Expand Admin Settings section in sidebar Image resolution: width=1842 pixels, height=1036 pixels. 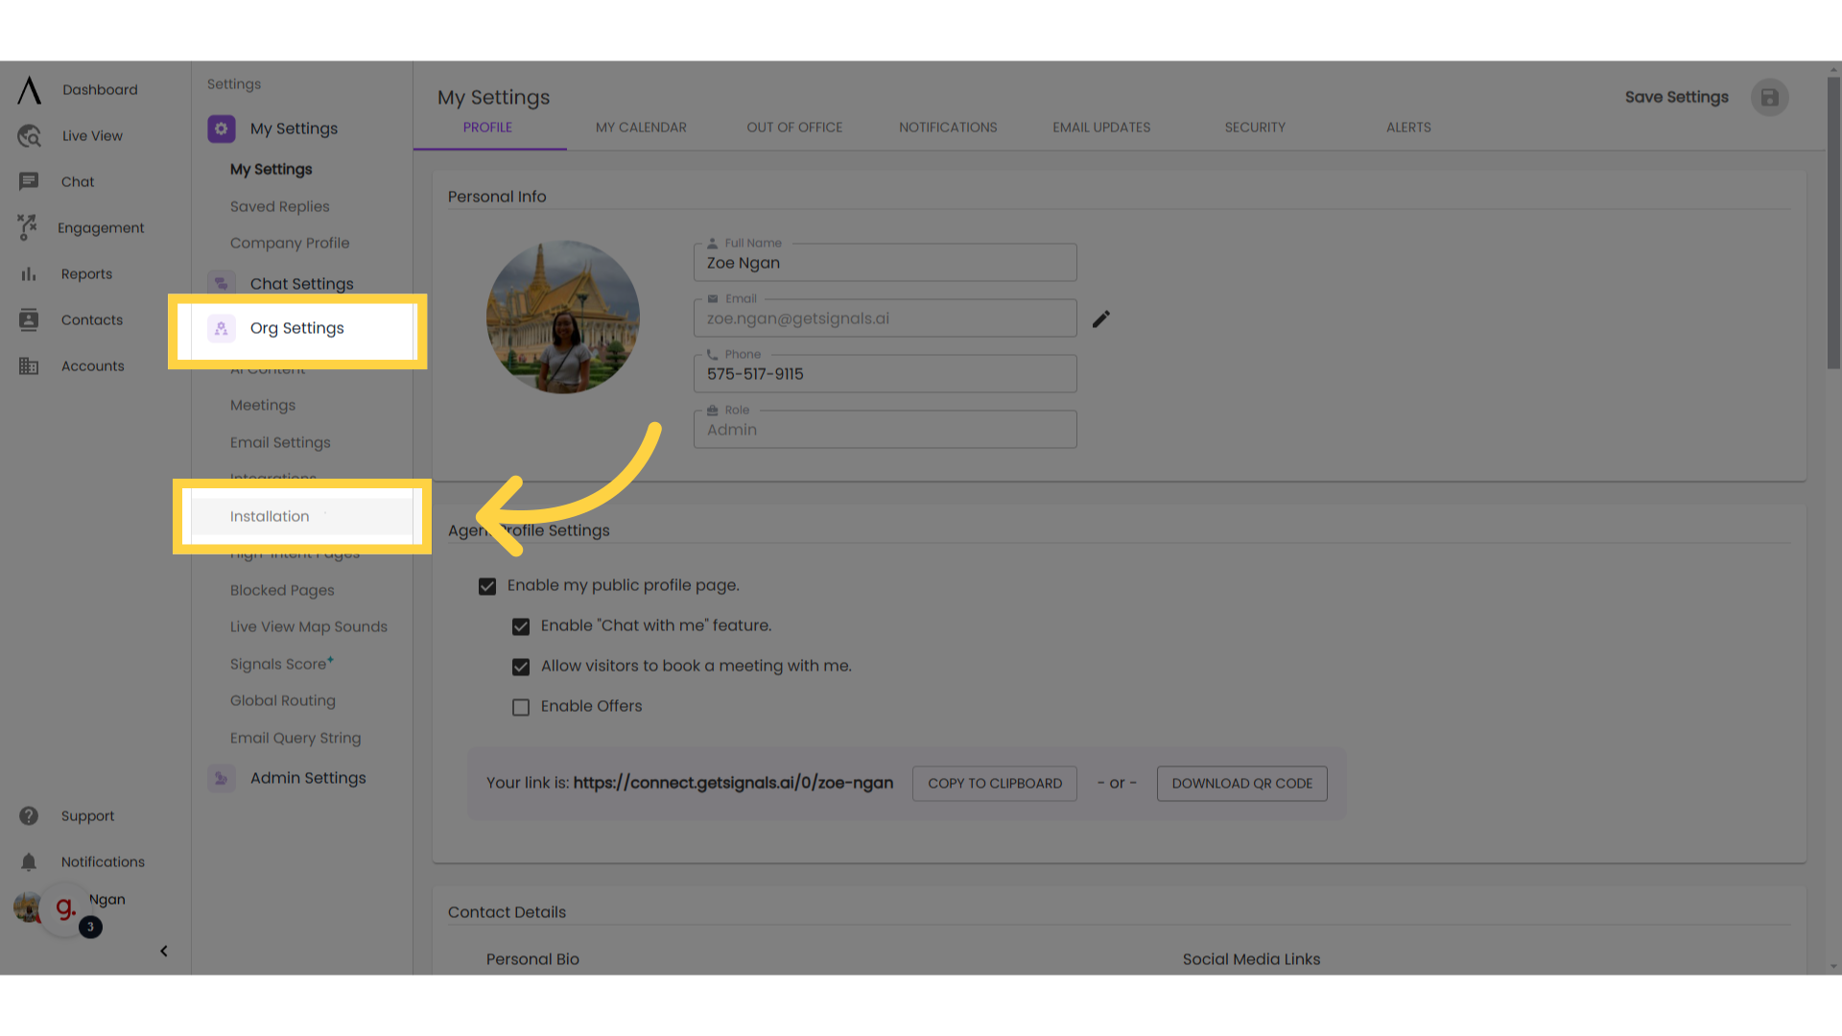click(307, 778)
